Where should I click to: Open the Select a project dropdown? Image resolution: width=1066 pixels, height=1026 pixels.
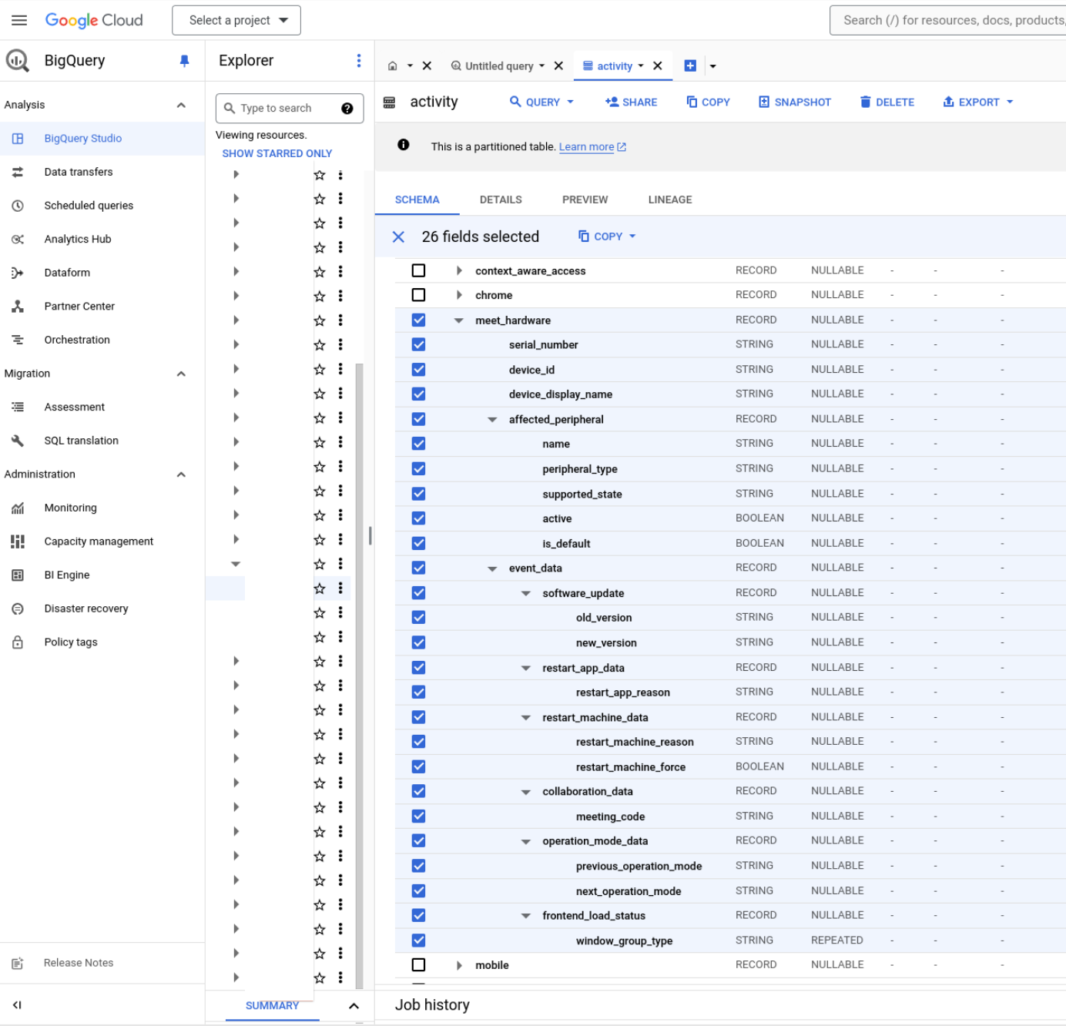236,21
